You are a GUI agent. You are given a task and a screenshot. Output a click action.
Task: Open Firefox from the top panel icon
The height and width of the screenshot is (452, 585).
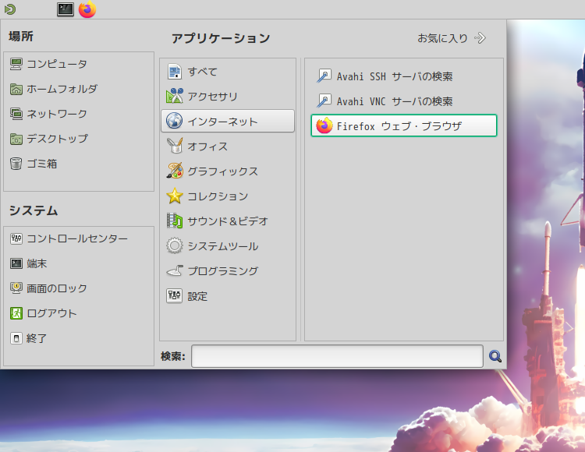click(x=87, y=9)
